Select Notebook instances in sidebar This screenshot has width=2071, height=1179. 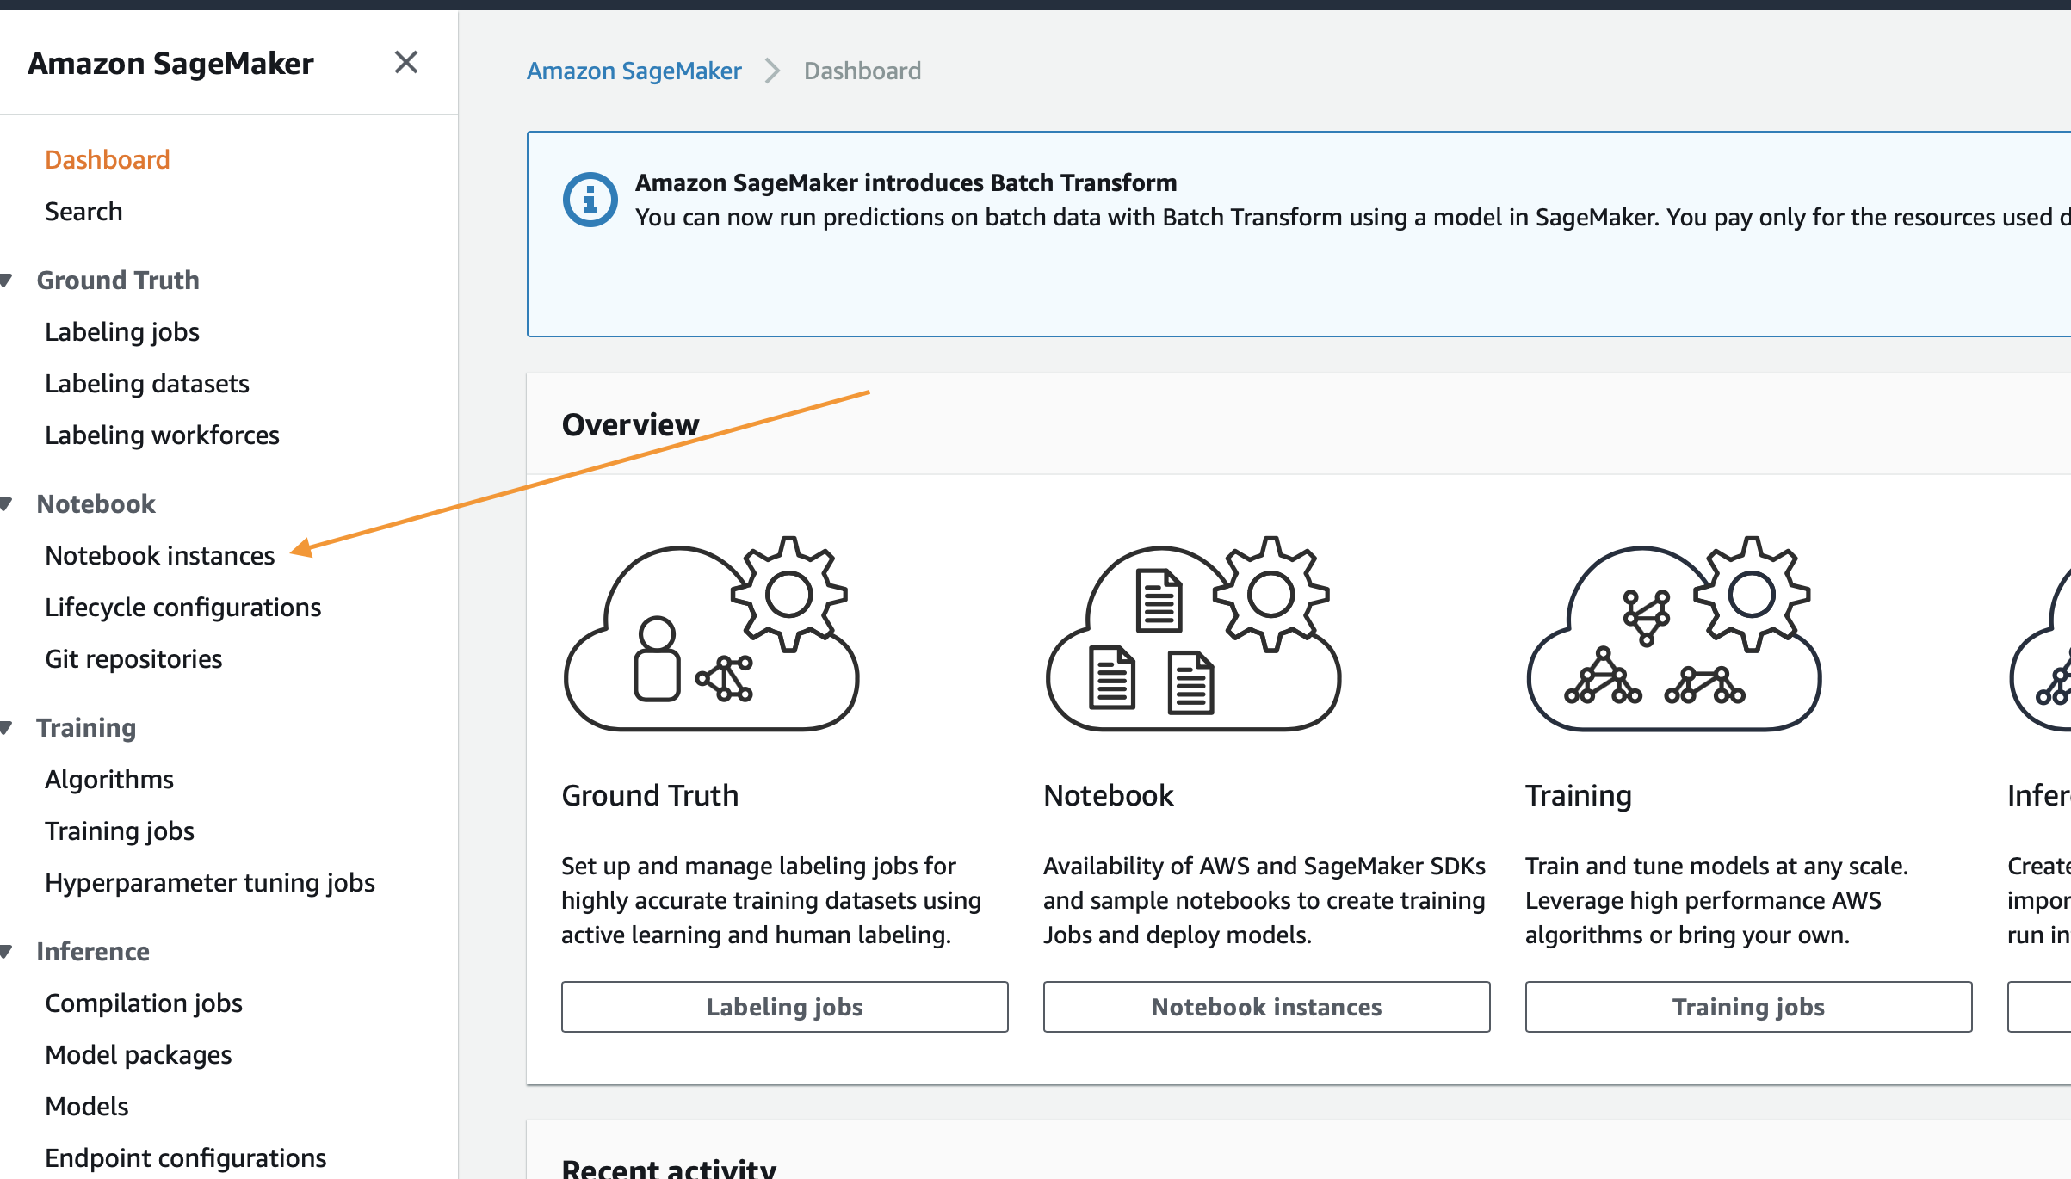pyautogui.click(x=160, y=556)
